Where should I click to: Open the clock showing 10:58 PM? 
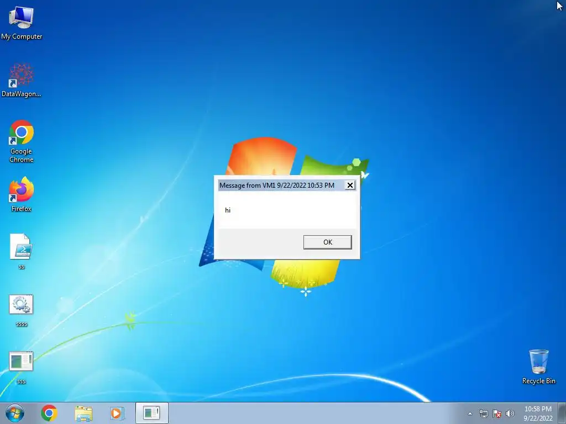(538, 413)
